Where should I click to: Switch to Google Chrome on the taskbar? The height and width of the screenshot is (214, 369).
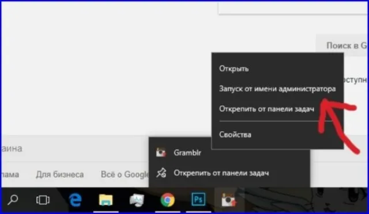pos(168,200)
